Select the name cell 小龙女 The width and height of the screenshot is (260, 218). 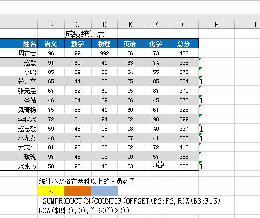pos(19,138)
